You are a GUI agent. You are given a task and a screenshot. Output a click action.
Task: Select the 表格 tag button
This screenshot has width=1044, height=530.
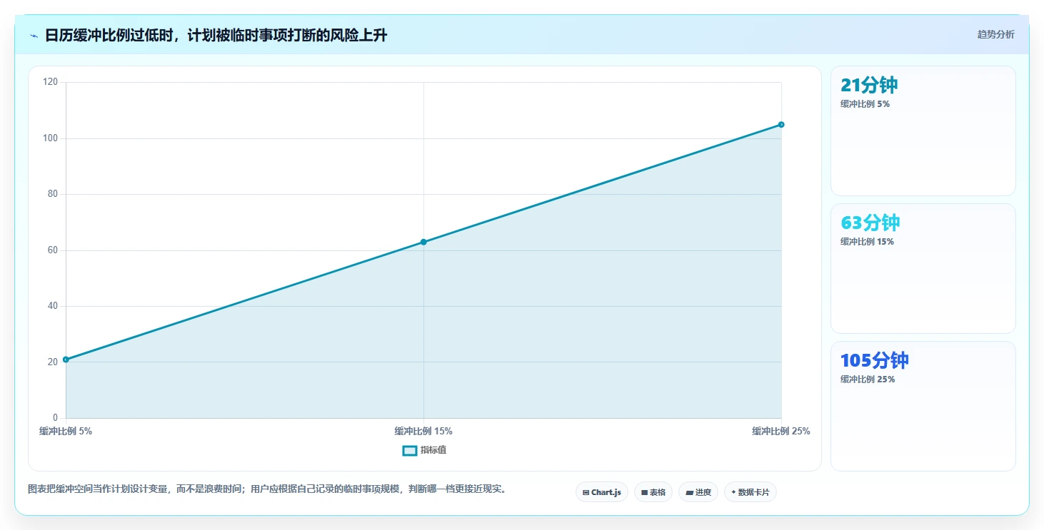(x=653, y=492)
